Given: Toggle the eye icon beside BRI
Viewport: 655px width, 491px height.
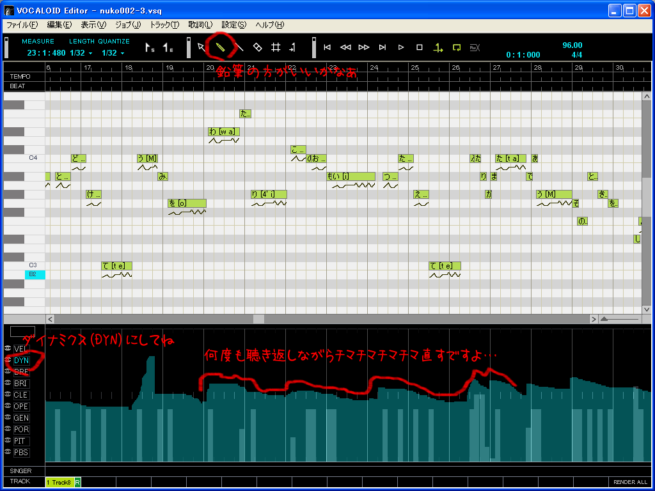Looking at the screenshot, I should (x=8, y=383).
